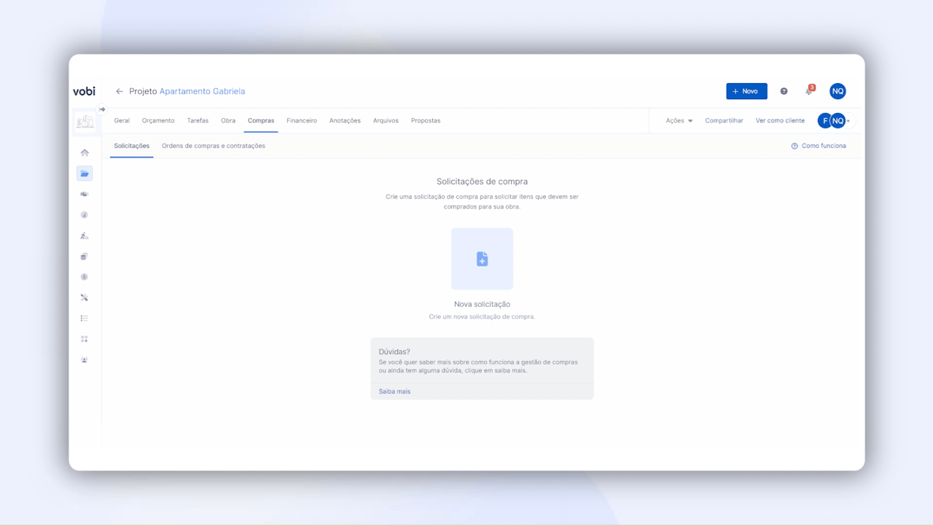Click the handshake icon in sidebar

pos(85,194)
